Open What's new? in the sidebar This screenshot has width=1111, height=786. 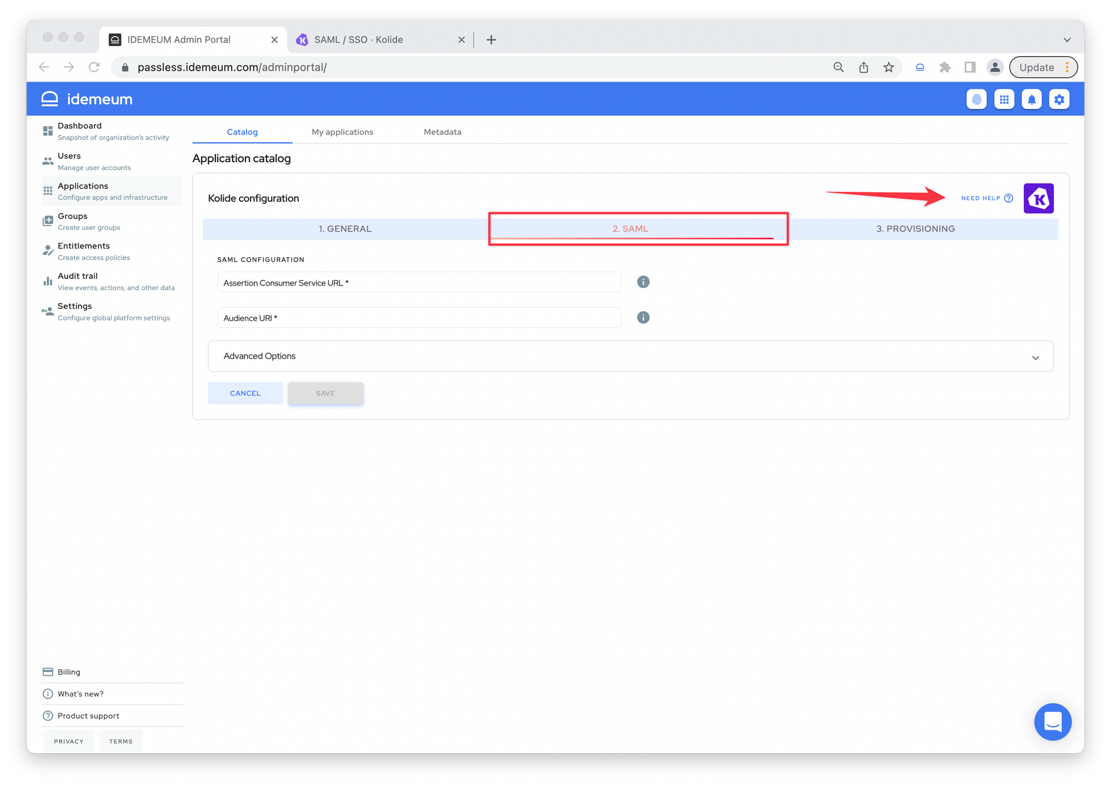click(x=112, y=694)
